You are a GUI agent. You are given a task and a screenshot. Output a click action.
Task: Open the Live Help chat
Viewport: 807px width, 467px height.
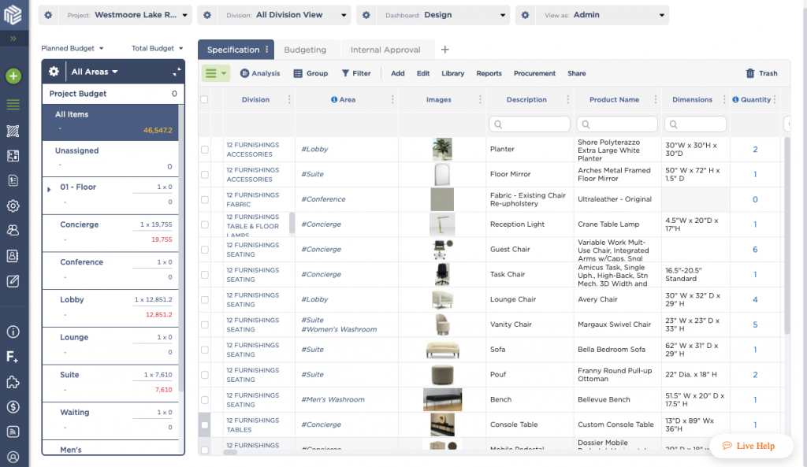(750, 446)
